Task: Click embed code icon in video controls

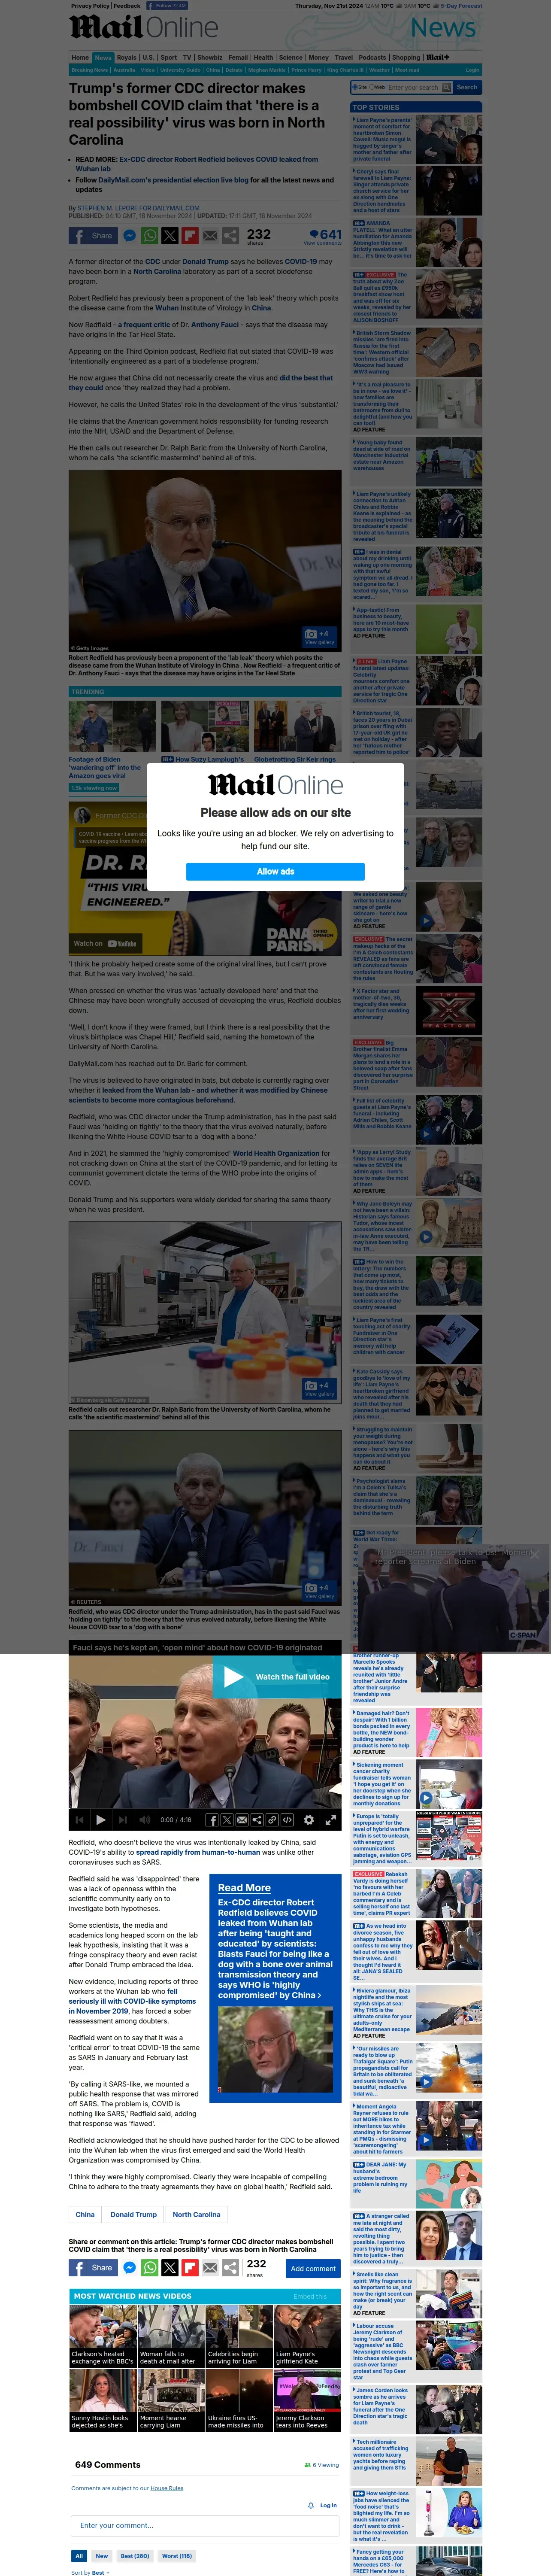Action: tap(287, 1819)
